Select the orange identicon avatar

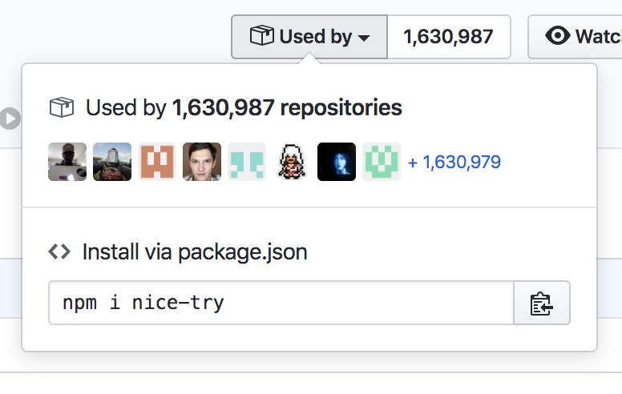pos(157,162)
